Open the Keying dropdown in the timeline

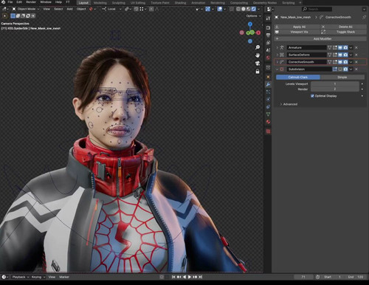[x=38, y=277]
